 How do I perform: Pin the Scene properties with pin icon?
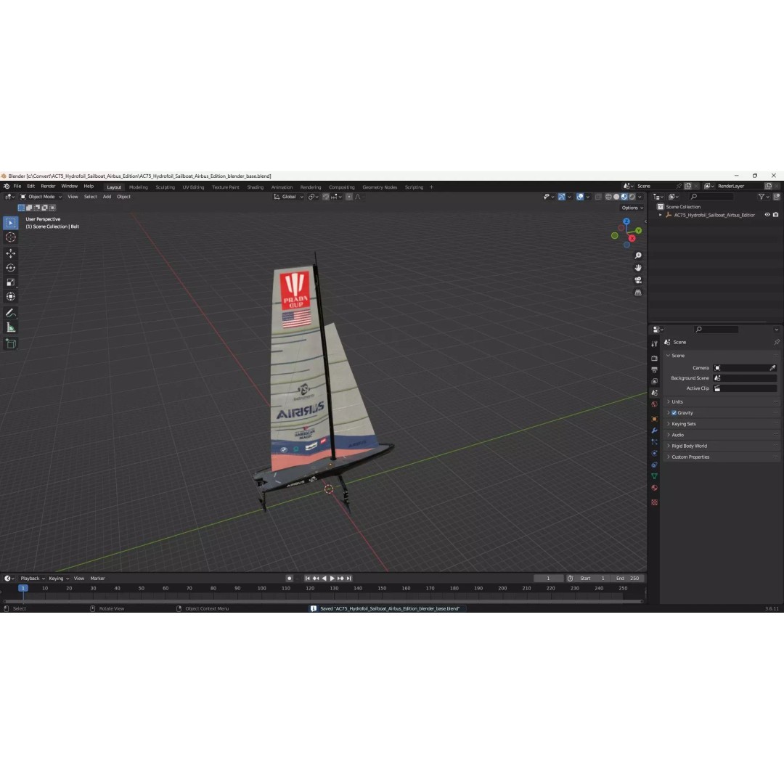tap(777, 342)
